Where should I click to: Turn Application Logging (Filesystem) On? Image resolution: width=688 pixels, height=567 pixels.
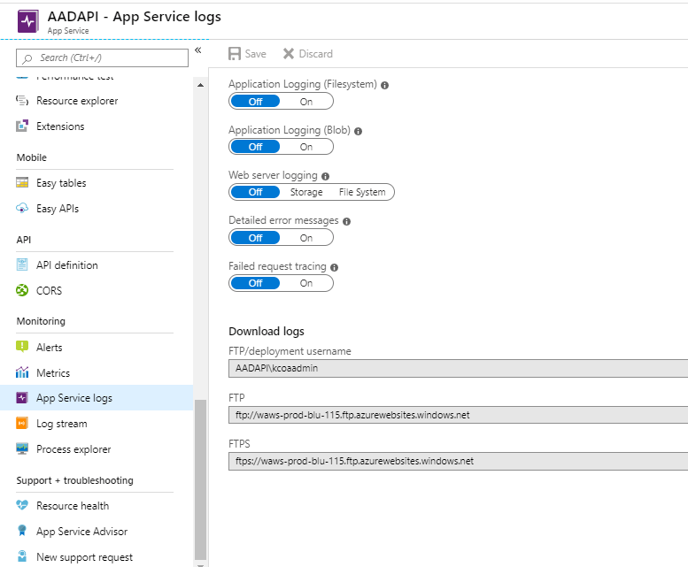point(306,102)
